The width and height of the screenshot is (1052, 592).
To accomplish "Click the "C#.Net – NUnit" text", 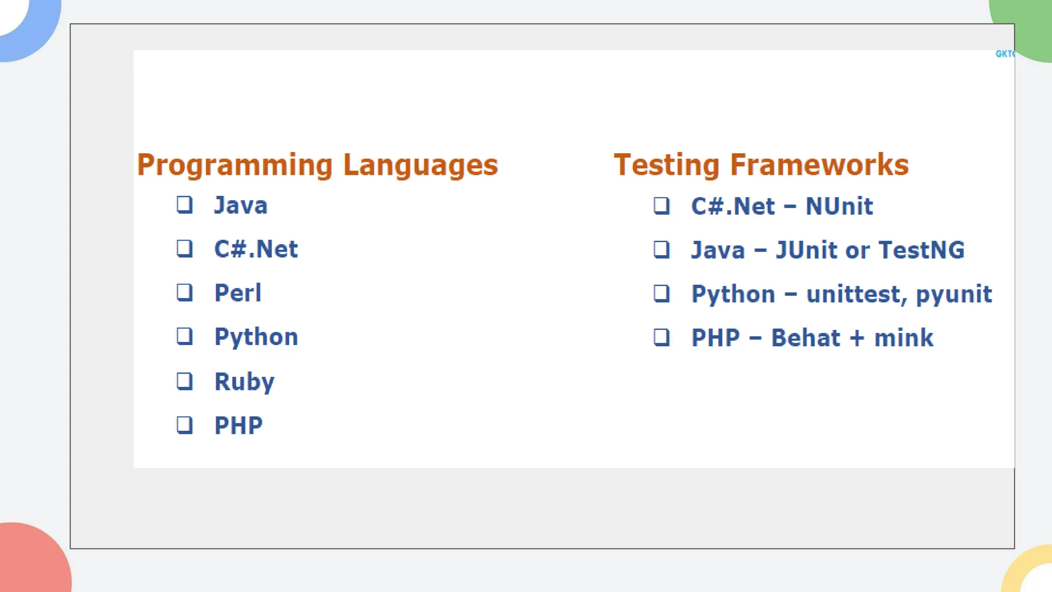I will click(x=782, y=207).
